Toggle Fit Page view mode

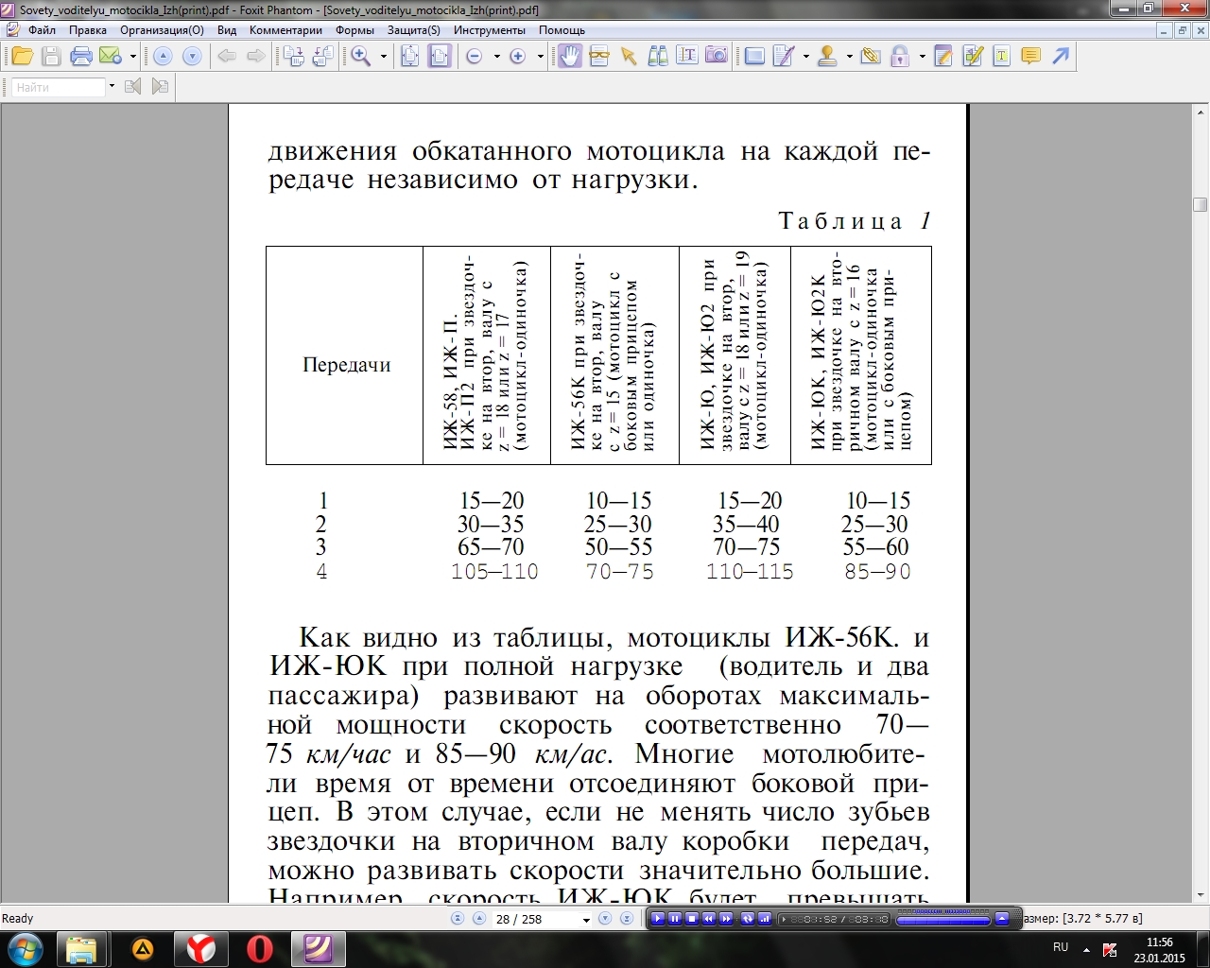click(x=409, y=57)
